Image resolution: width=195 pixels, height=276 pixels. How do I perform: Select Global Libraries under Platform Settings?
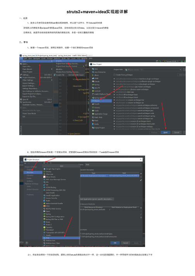pos(32,189)
